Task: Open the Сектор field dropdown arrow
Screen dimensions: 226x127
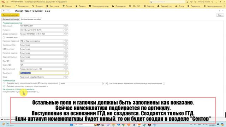Action: (x=103, y=84)
